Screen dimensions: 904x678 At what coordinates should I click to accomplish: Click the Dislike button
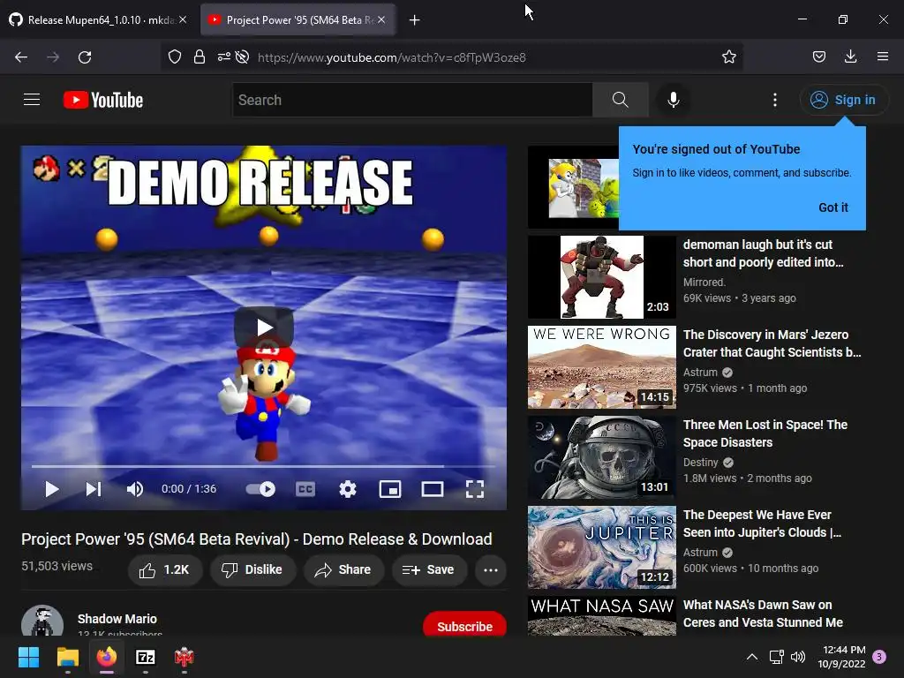[x=252, y=569]
